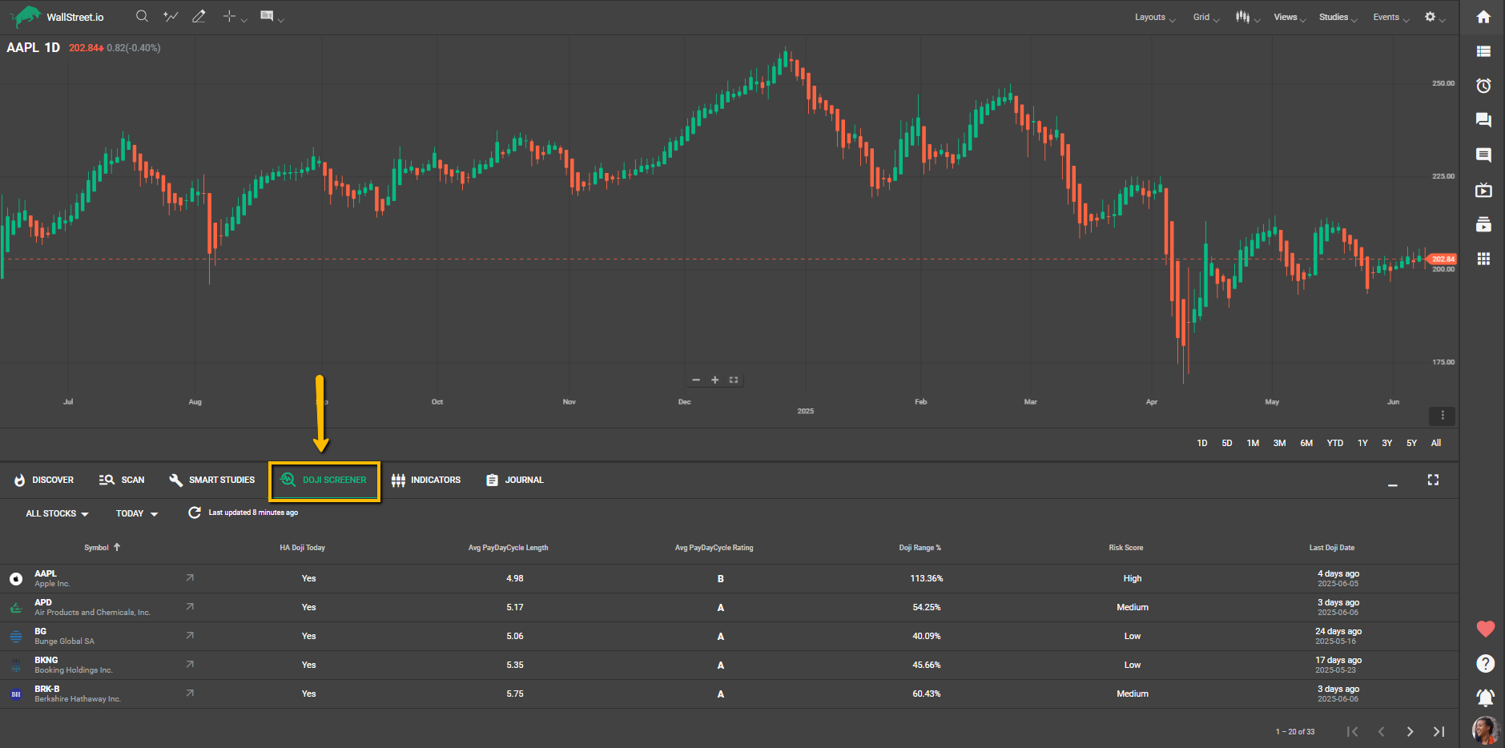This screenshot has height=748, width=1505.
Task: Click the red heart favorites icon
Action: (1485, 629)
